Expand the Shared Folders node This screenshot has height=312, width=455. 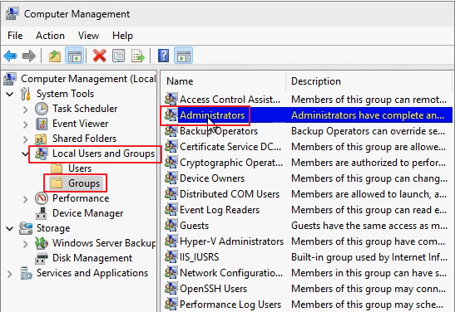click(x=26, y=139)
